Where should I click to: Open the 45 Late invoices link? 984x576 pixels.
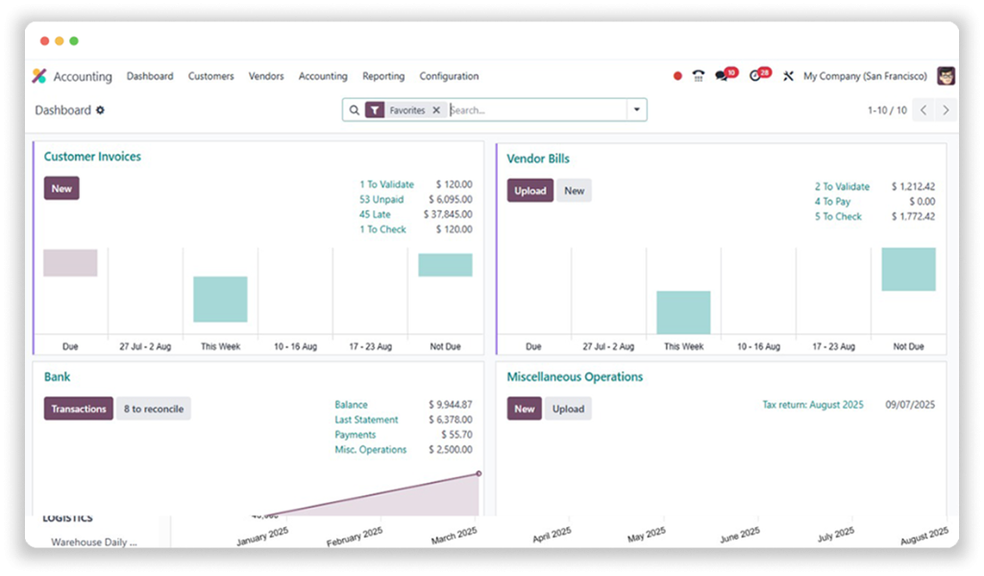tap(375, 214)
